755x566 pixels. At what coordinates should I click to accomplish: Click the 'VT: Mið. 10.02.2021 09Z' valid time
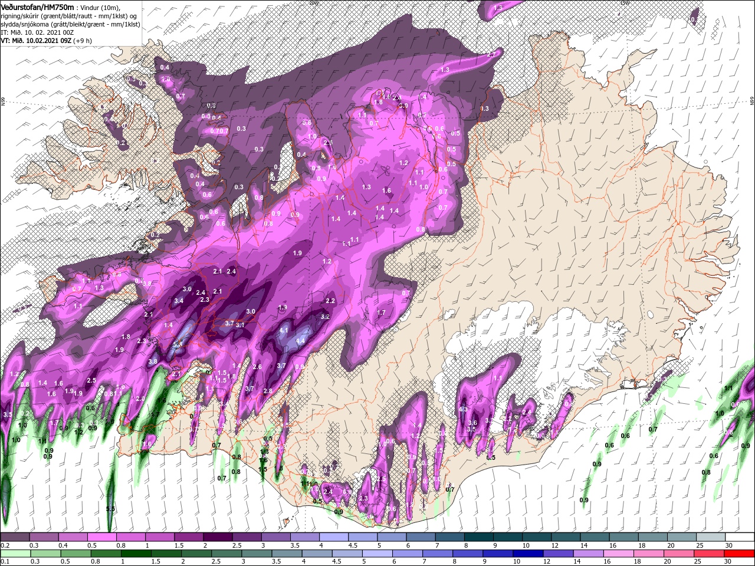pos(37,40)
